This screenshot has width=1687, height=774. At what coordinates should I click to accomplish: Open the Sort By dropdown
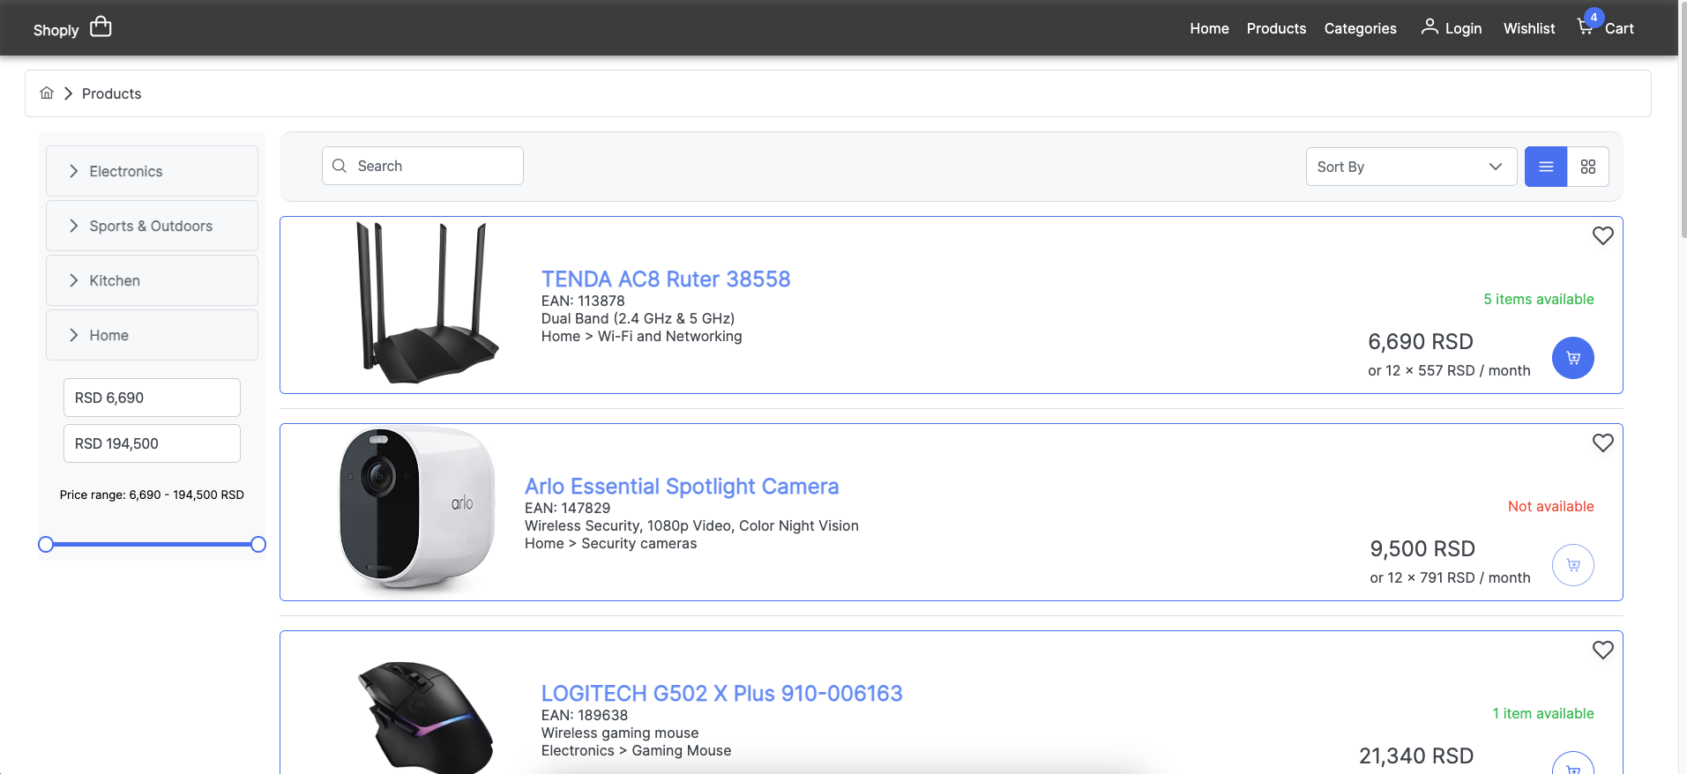(x=1411, y=167)
